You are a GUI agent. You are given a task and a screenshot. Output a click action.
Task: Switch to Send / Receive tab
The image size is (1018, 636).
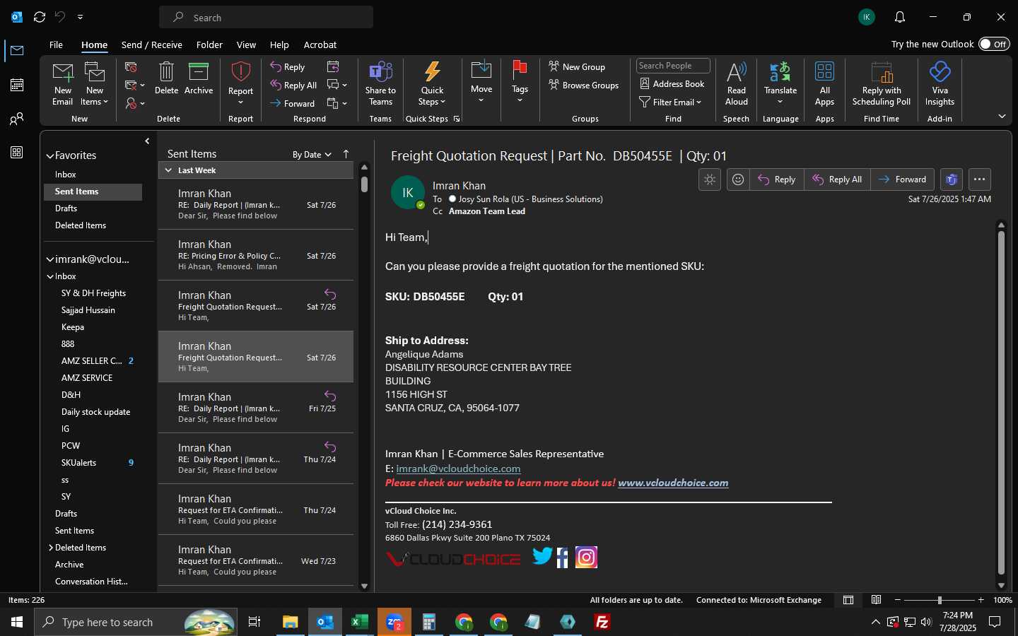point(151,45)
